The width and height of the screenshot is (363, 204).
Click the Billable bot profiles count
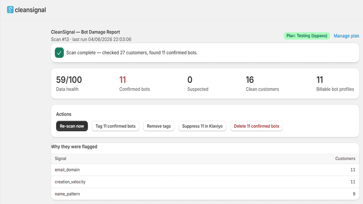(x=320, y=80)
